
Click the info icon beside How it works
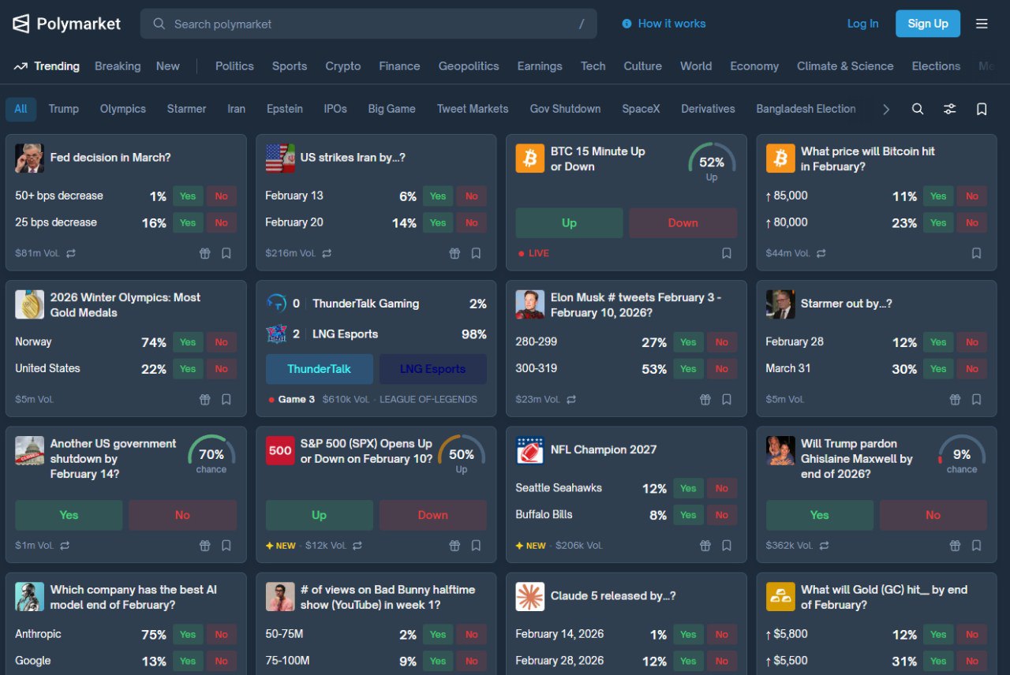(627, 24)
